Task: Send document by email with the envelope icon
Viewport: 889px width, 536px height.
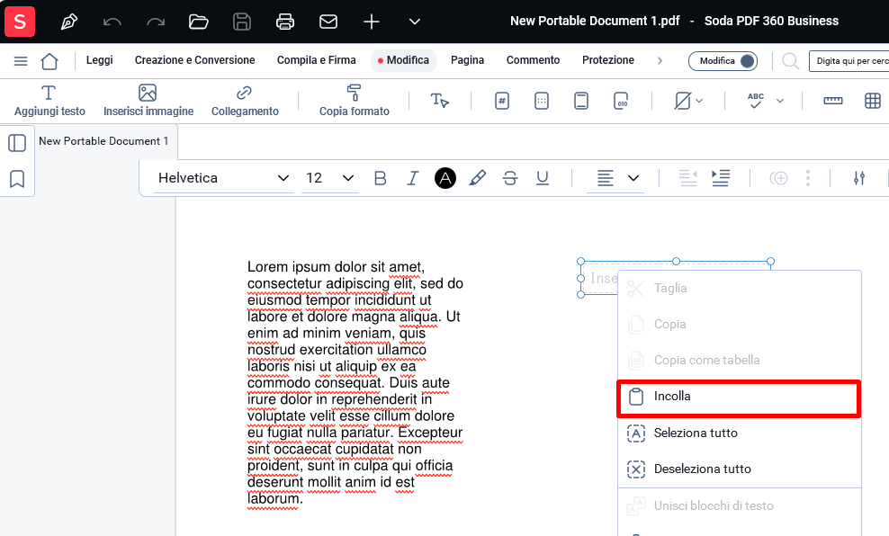Action: tap(328, 22)
